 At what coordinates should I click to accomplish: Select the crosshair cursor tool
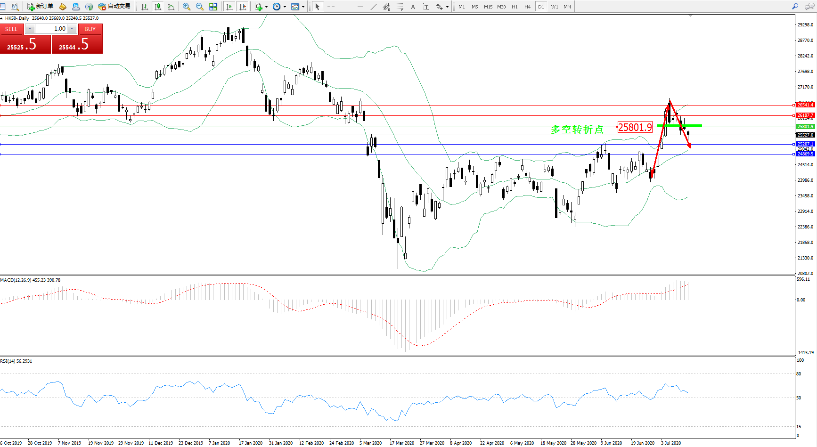point(331,7)
